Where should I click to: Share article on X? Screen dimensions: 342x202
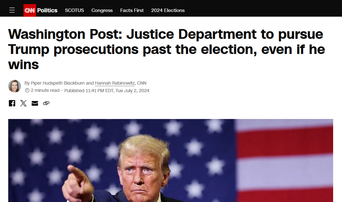click(23, 103)
